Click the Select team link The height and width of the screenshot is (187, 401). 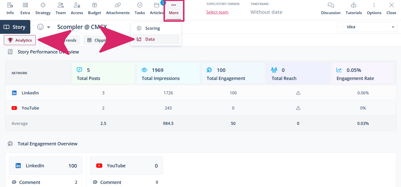(x=217, y=12)
